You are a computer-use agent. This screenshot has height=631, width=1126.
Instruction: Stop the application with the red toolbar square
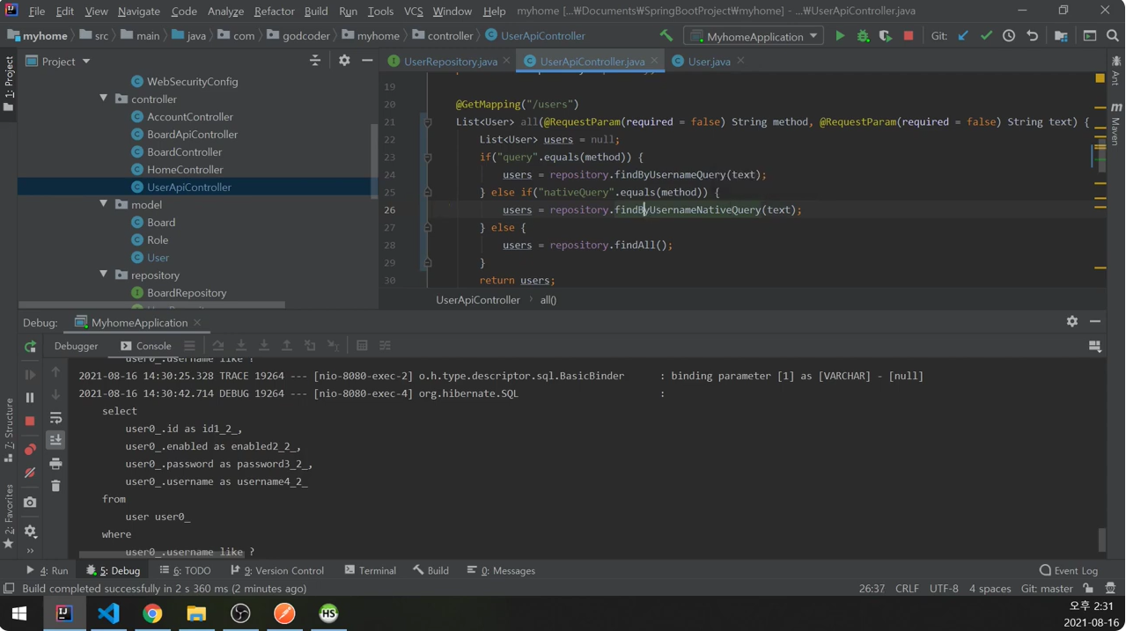[x=909, y=36]
